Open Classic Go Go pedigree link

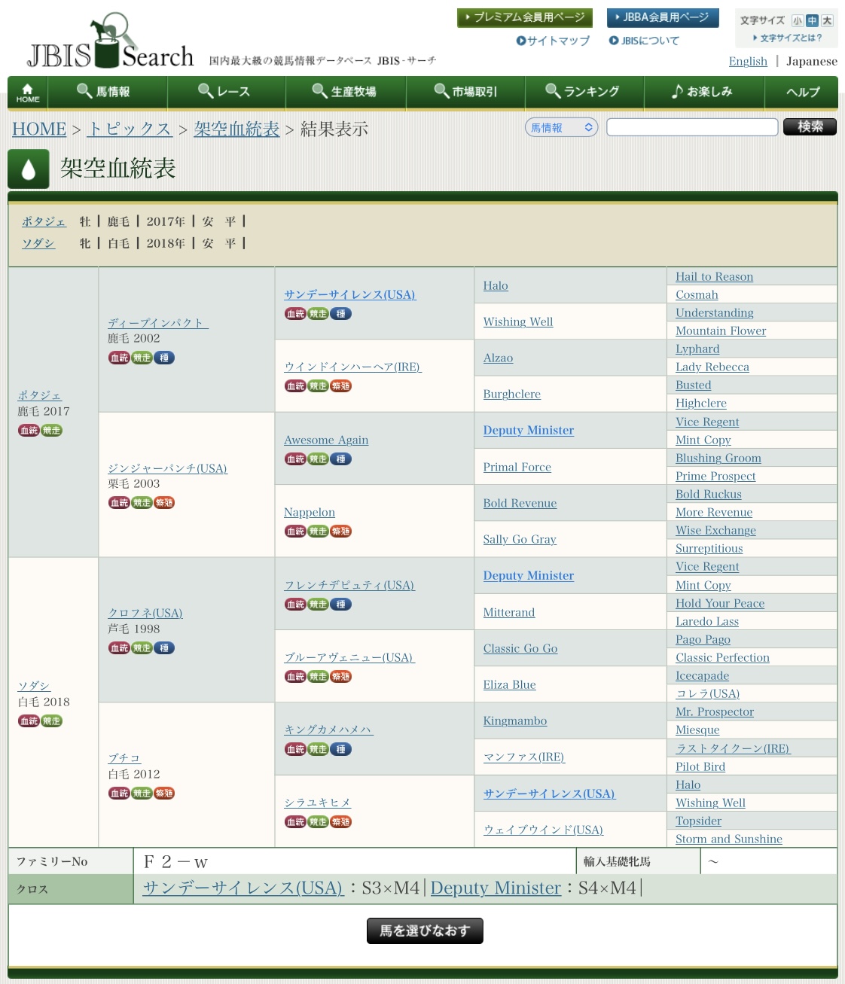[520, 648]
